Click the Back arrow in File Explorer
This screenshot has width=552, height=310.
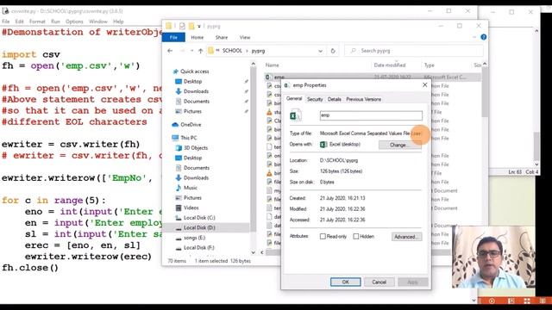tap(170, 51)
